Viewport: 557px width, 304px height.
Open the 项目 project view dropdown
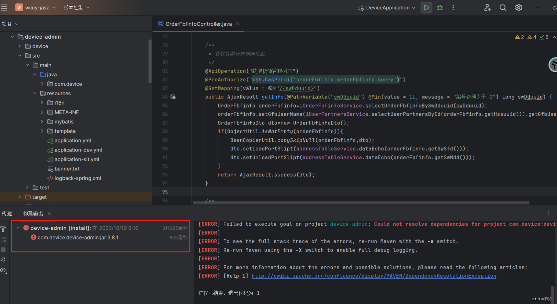tap(10, 24)
